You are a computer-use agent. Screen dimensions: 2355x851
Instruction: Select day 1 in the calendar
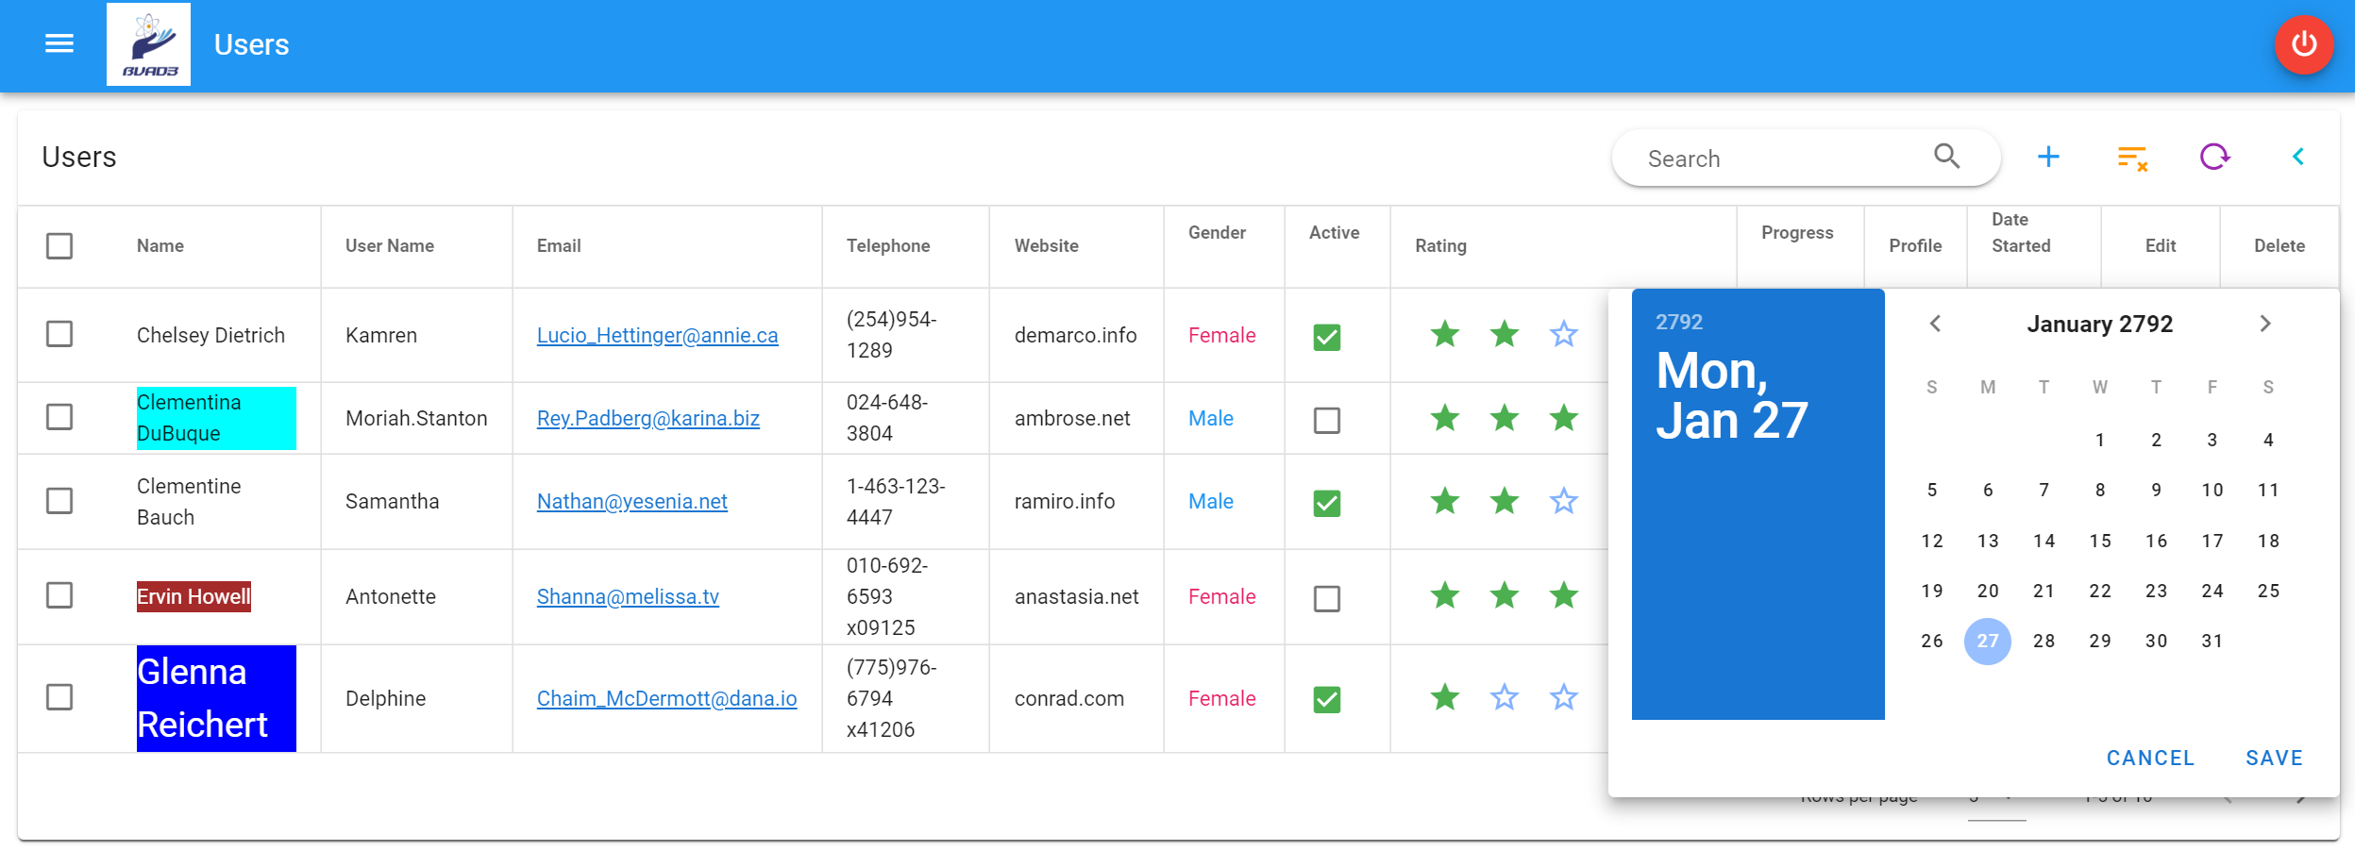tap(2099, 440)
